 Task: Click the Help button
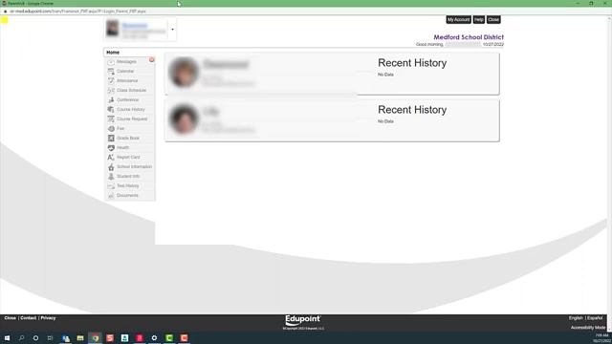point(478,19)
